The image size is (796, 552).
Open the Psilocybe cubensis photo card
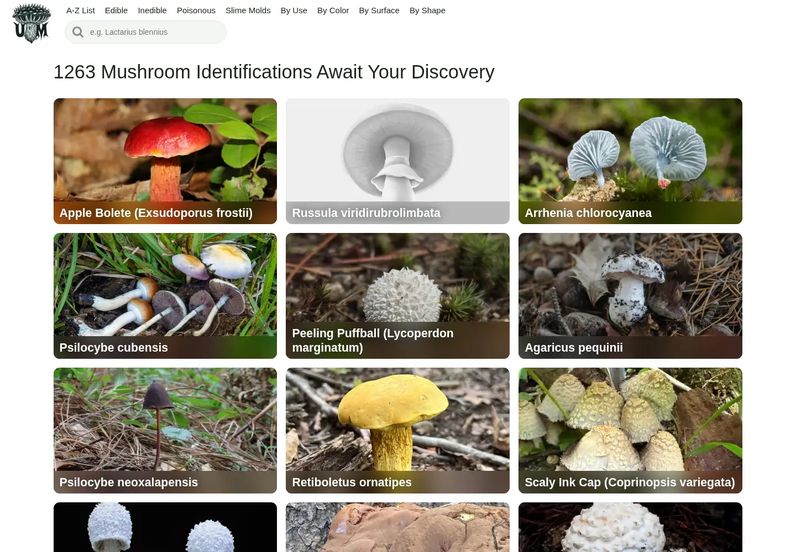(165, 296)
